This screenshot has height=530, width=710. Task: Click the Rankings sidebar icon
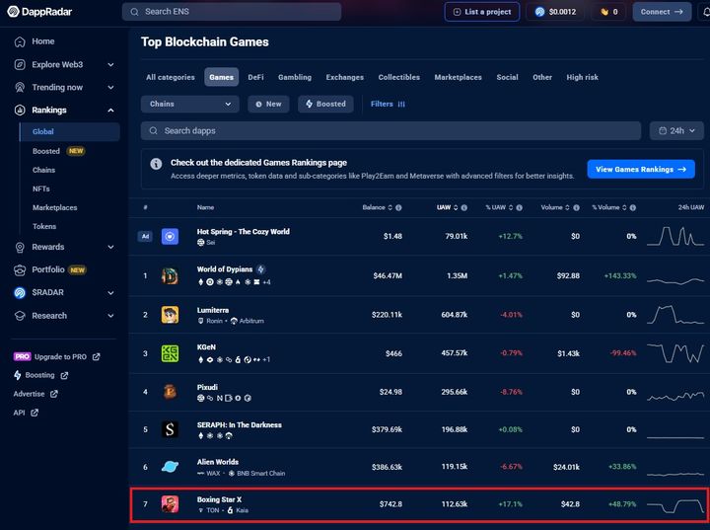coord(20,111)
